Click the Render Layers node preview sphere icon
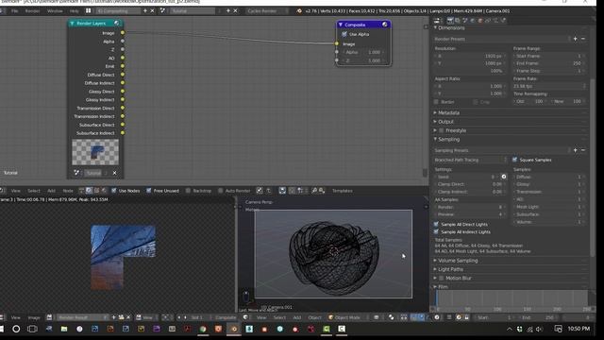 tap(117, 24)
